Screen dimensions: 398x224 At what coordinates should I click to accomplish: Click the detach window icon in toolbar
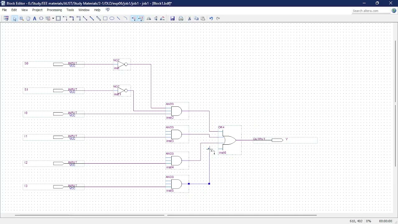[6, 18]
